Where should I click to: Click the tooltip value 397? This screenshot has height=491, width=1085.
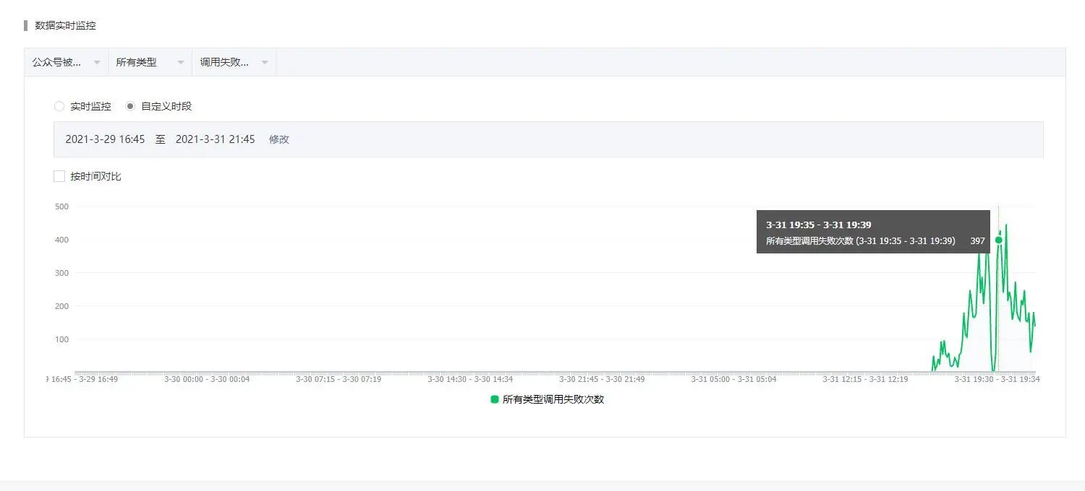[x=977, y=241]
